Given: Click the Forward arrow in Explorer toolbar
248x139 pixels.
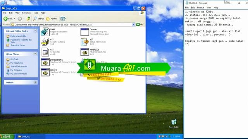Looking at the screenshot, I should coord(20,19).
